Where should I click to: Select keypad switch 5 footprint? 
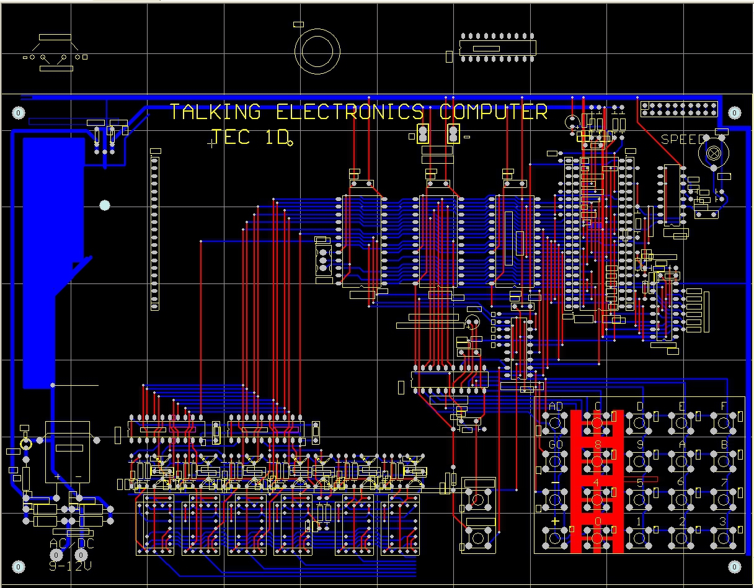639,499
